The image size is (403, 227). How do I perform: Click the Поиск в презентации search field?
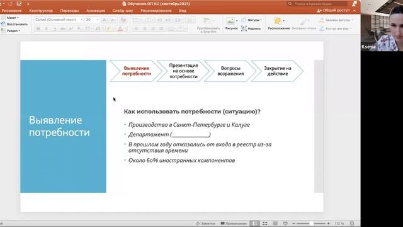(x=317, y=4)
